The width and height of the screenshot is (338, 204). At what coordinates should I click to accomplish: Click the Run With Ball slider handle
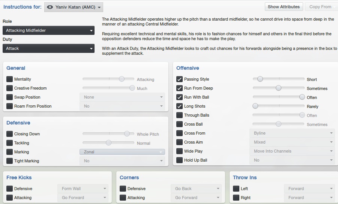tap(302, 97)
